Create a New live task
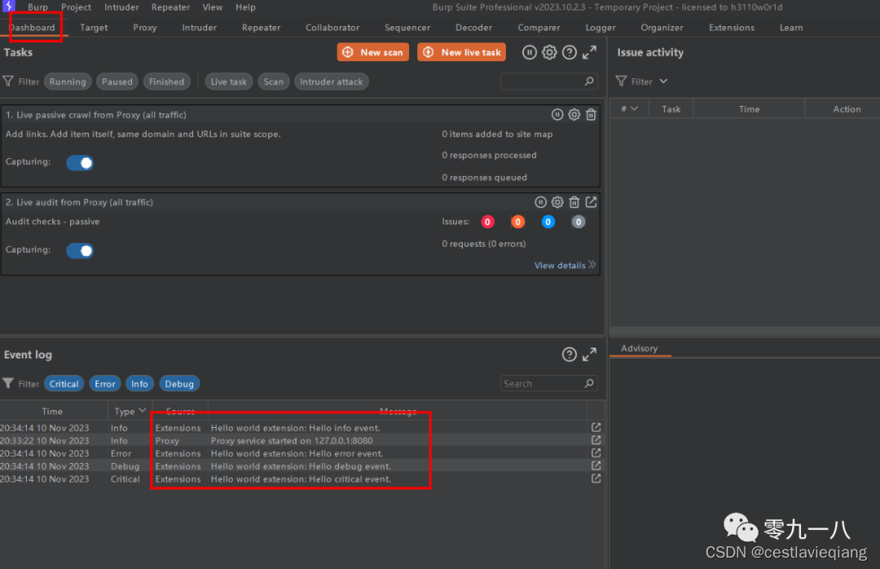The height and width of the screenshot is (569, 880). 461,52
